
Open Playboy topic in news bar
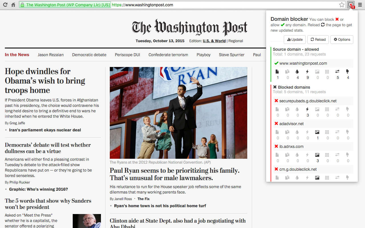[204, 55]
